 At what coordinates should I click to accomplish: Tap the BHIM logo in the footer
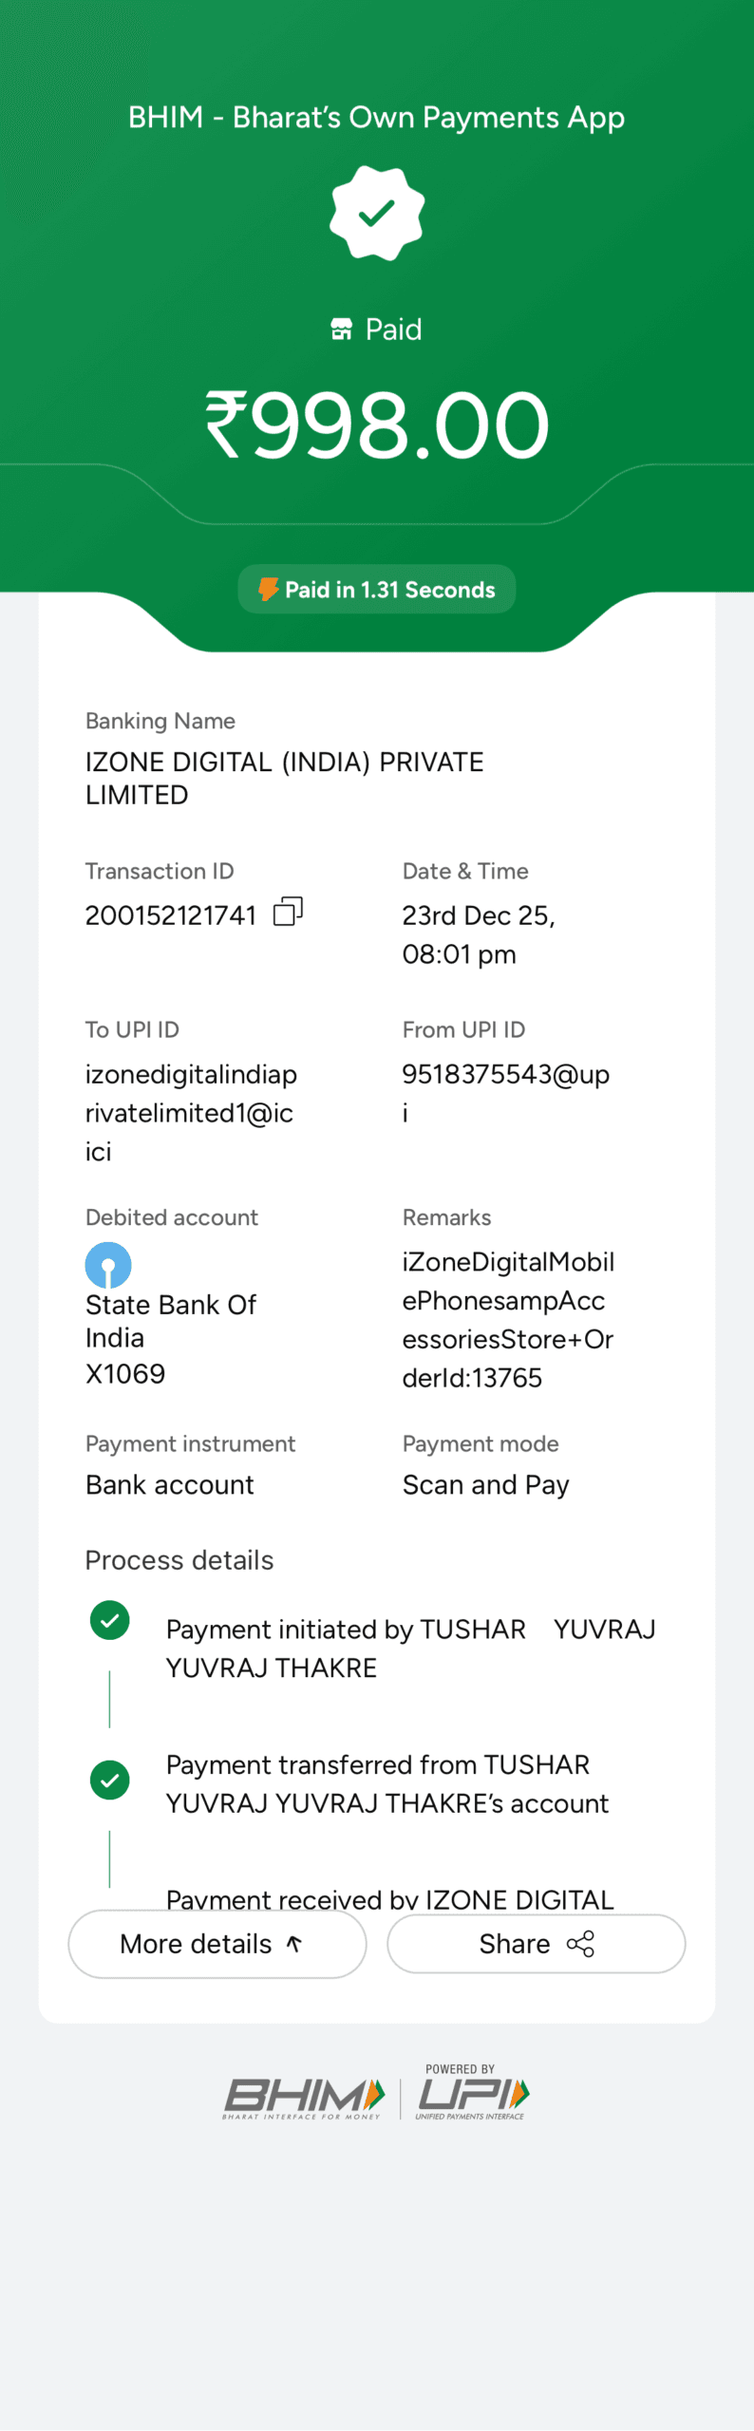pos(304,2097)
